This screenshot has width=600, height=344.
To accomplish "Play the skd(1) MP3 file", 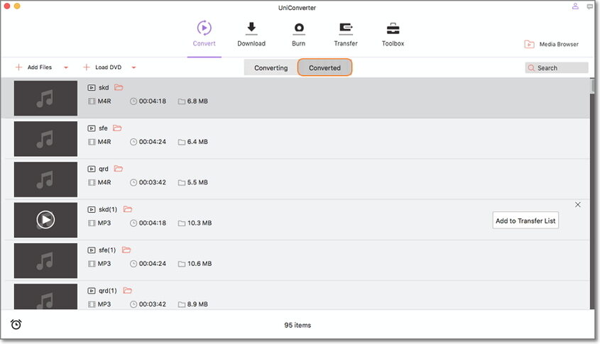I will click(x=45, y=220).
